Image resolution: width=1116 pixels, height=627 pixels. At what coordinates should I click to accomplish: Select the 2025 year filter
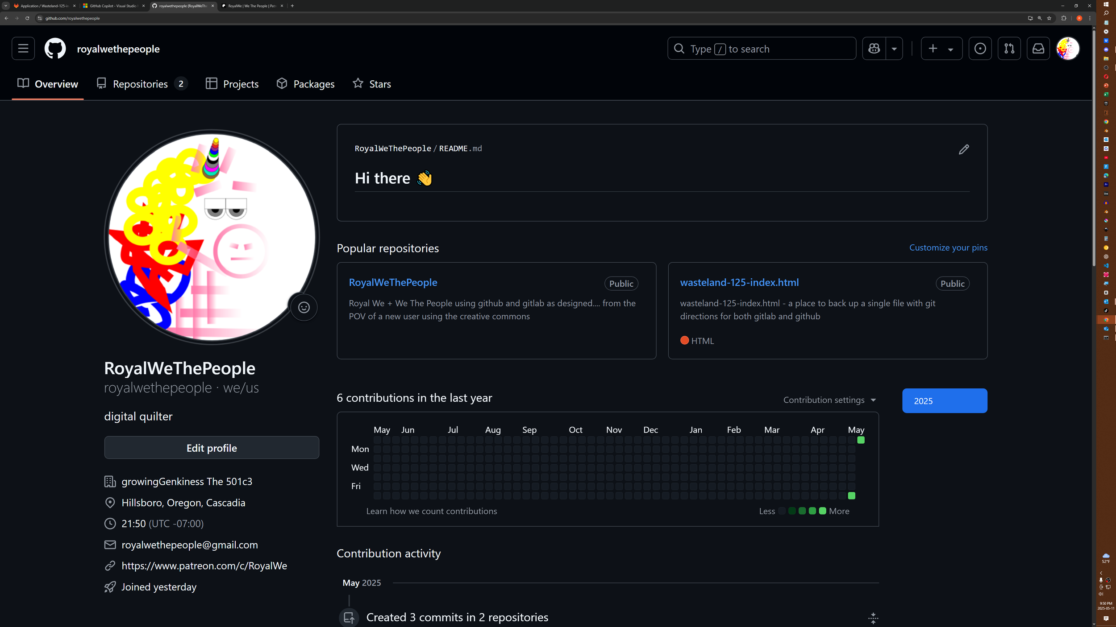coord(945,400)
